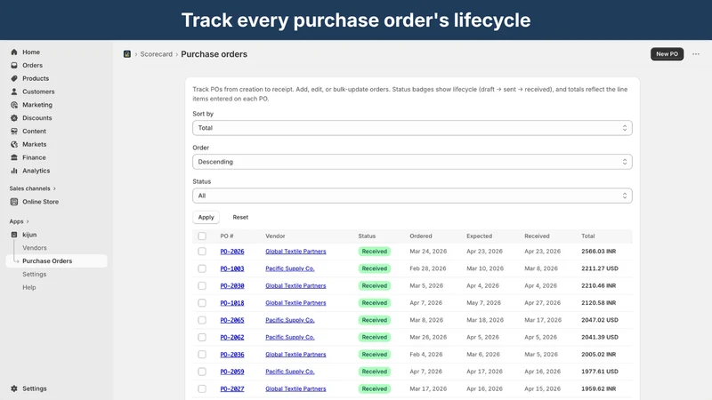Screen dimensions: 712x400
Task: Click the Apr 27, 2026 received date
Action: 542,303
